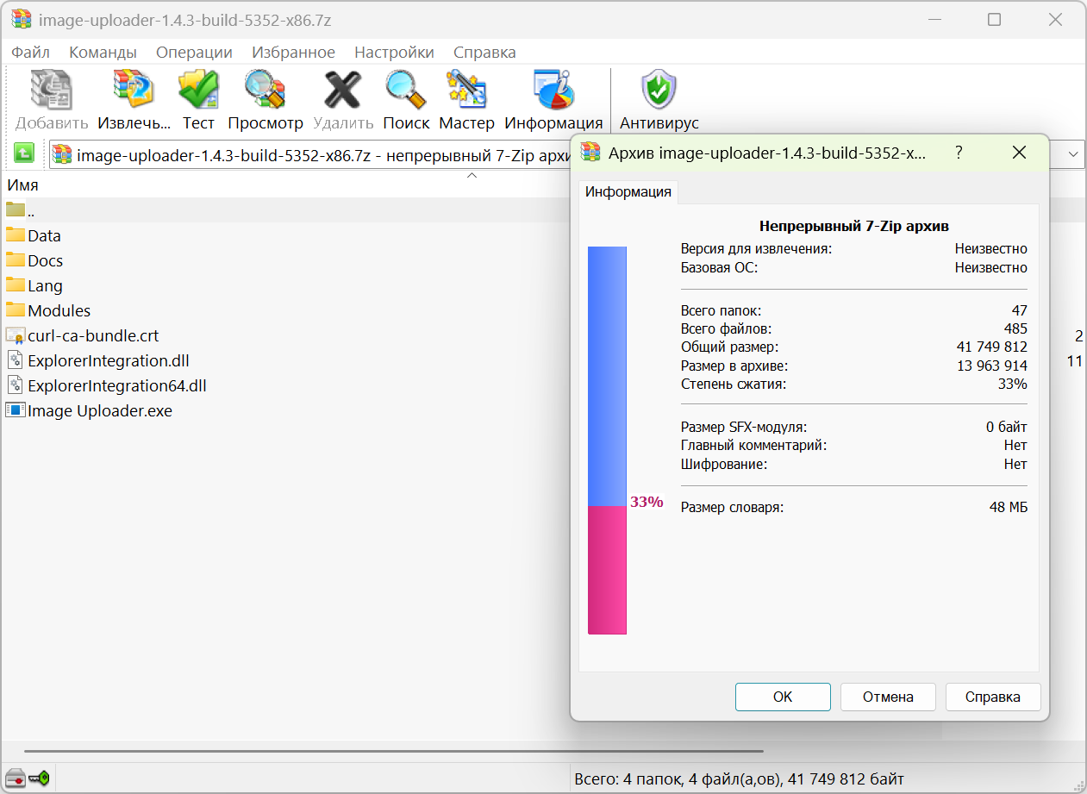Select the curl-ca-bundle.crt certificate icon
Image resolution: width=1087 pixels, height=794 pixels.
[x=16, y=335]
